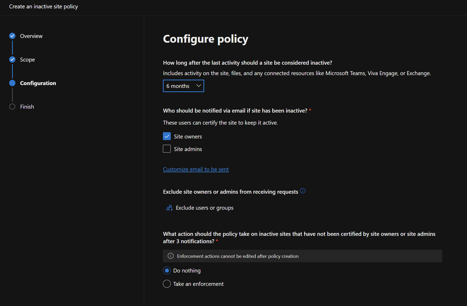Click the Site admins label text

coord(188,149)
